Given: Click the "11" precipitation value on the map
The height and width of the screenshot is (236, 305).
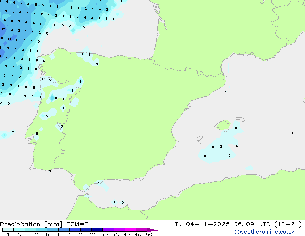Looking at the screenshot, I should (9, 39).
